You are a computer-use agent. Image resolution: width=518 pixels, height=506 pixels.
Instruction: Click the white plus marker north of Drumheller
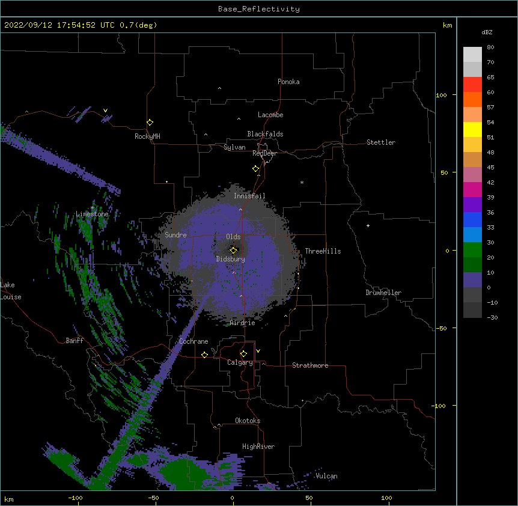coord(368,225)
